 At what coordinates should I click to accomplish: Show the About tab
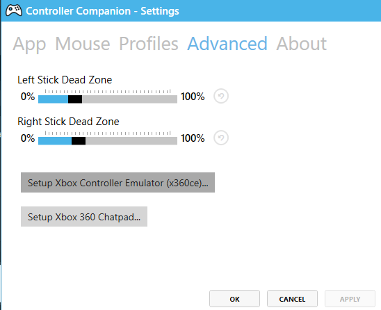pyautogui.click(x=301, y=44)
